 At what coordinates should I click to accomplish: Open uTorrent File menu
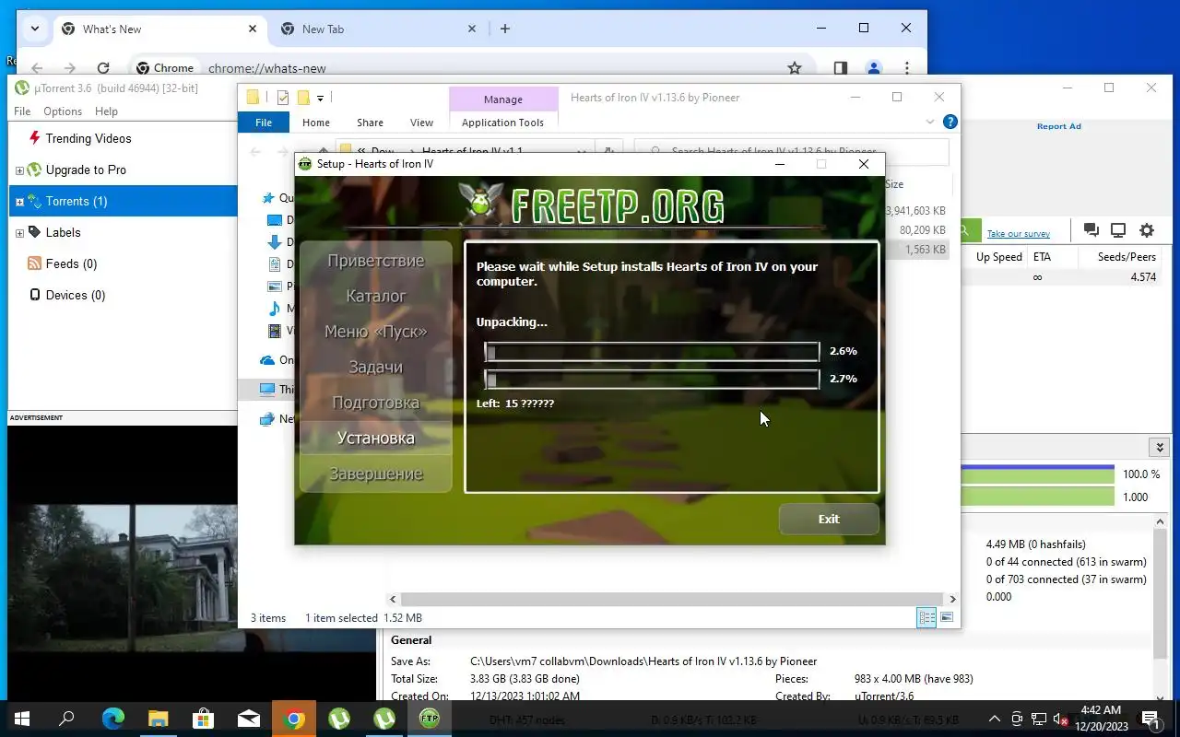[x=22, y=111]
